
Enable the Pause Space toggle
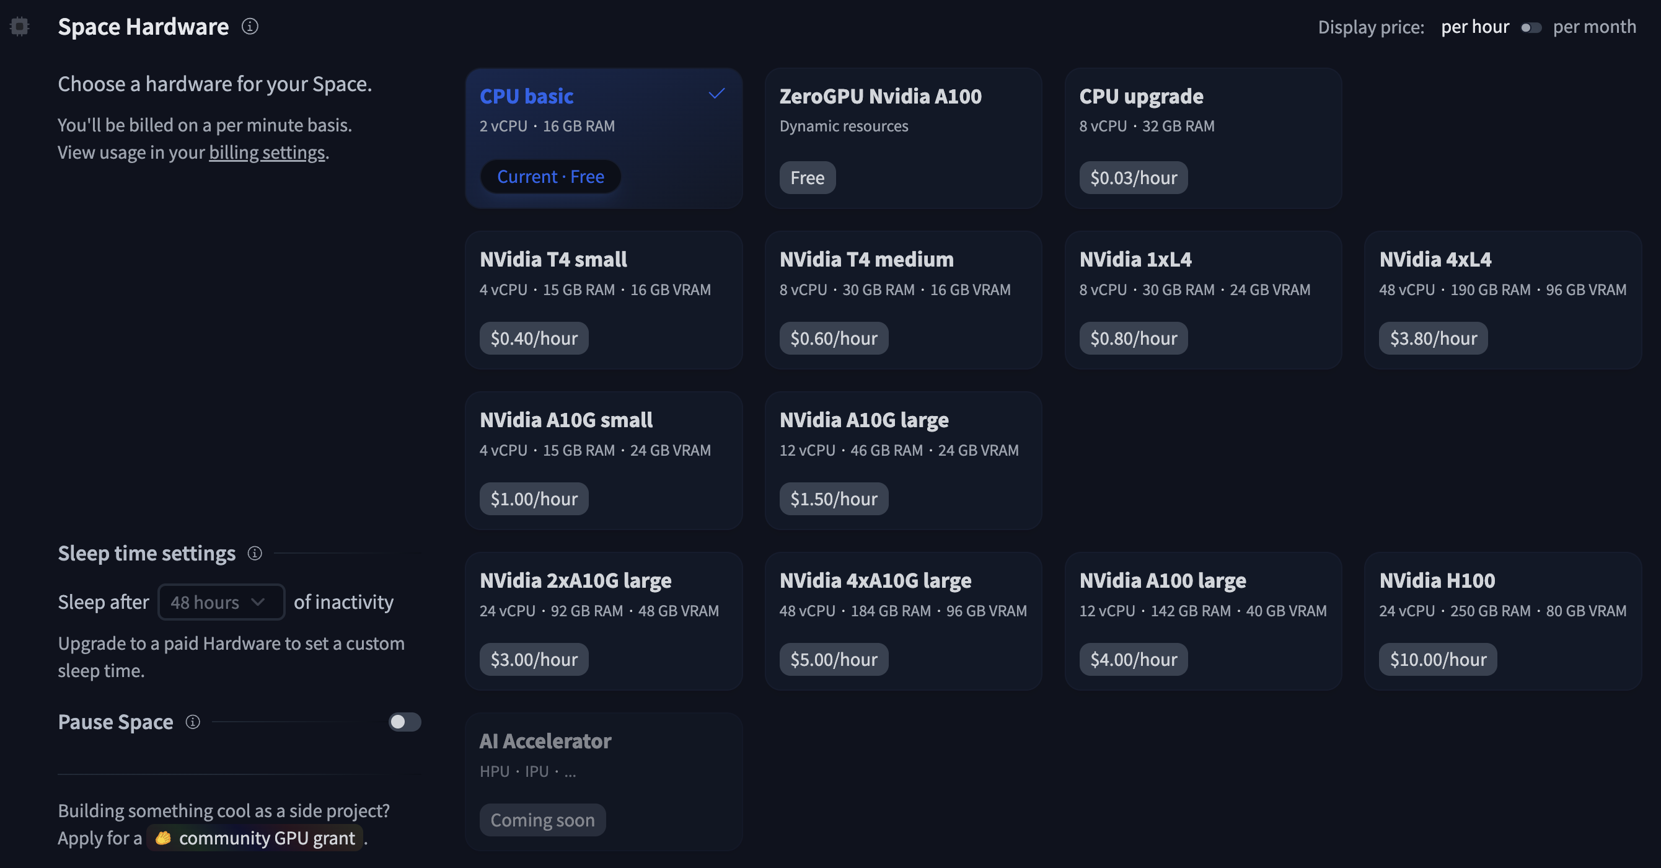point(404,722)
